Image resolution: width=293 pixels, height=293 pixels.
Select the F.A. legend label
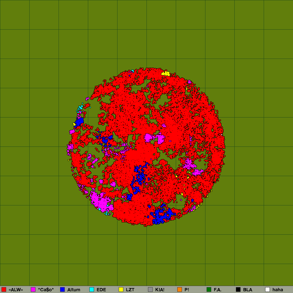pyautogui.click(x=217, y=290)
